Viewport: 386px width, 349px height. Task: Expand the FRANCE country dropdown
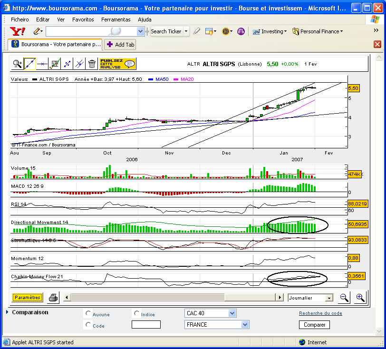217,325
